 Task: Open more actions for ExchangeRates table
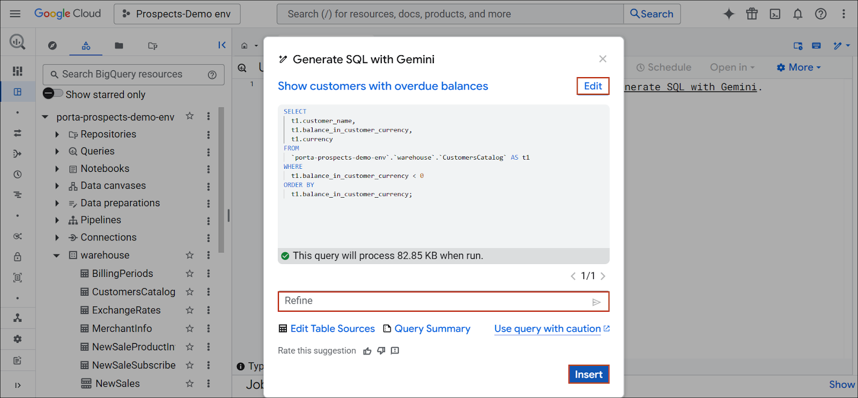(x=209, y=310)
